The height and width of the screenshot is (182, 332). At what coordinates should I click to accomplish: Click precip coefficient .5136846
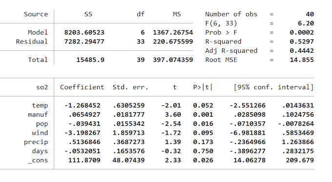84,142
